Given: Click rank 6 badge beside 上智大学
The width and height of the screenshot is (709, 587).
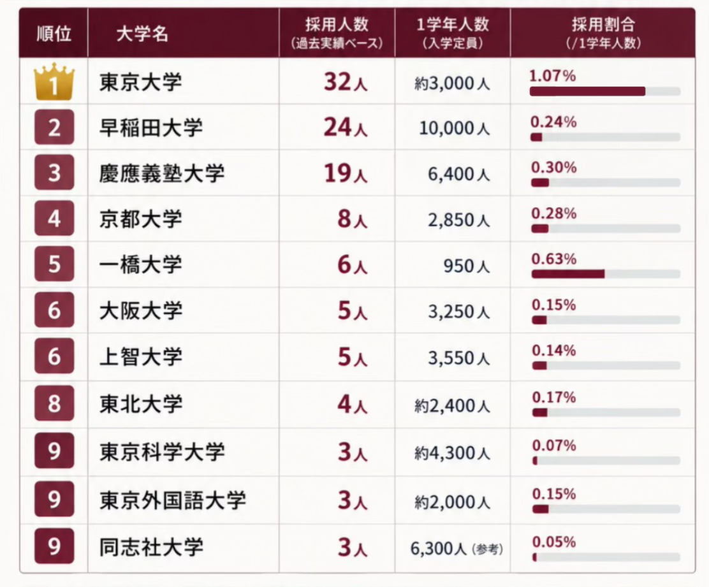Looking at the screenshot, I should (54, 356).
